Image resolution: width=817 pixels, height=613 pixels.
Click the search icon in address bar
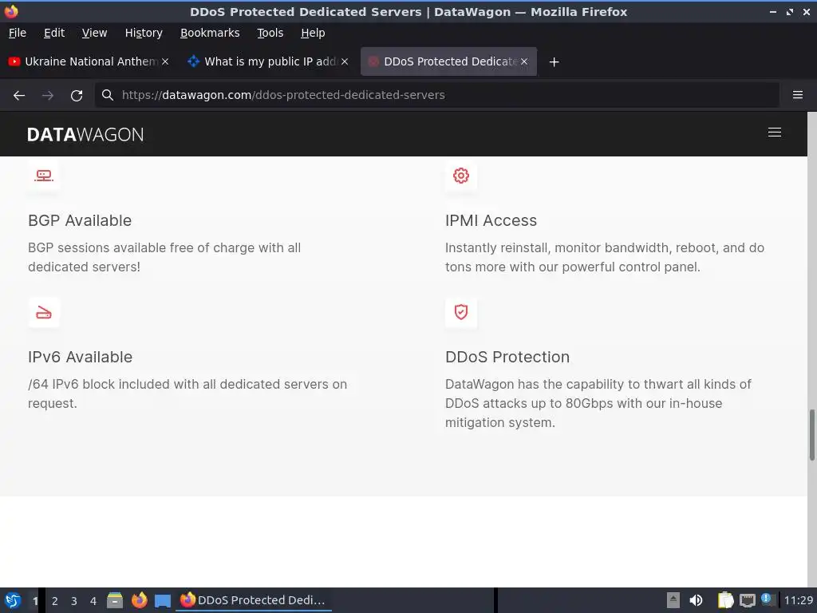[x=108, y=95]
